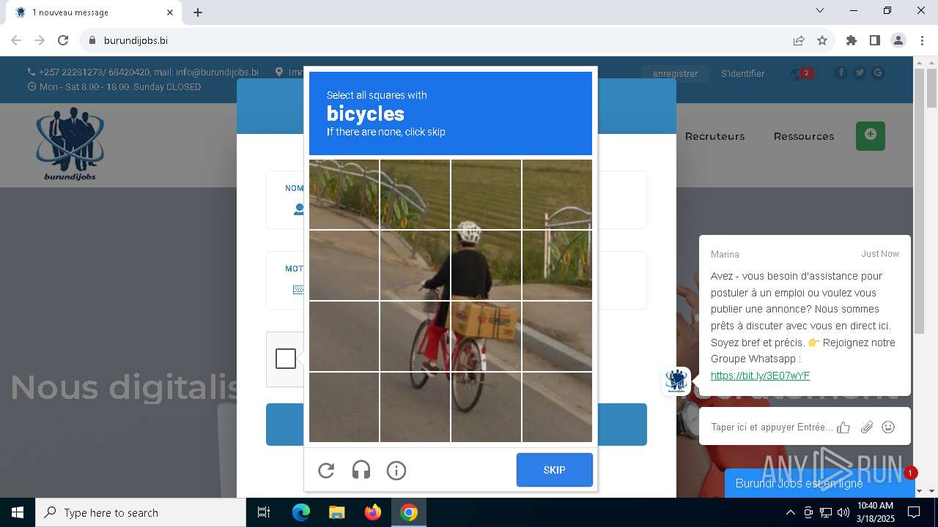Image resolution: width=938 pixels, height=527 pixels.
Task: Bookmark this page with the star icon
Action: point(822,40)
